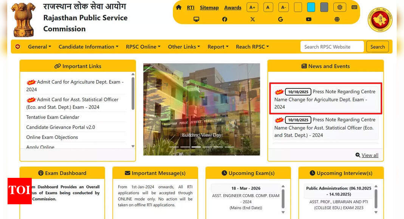Open the RPSC Online dropdown
The image size is (404, 219).
coord(143,46)
